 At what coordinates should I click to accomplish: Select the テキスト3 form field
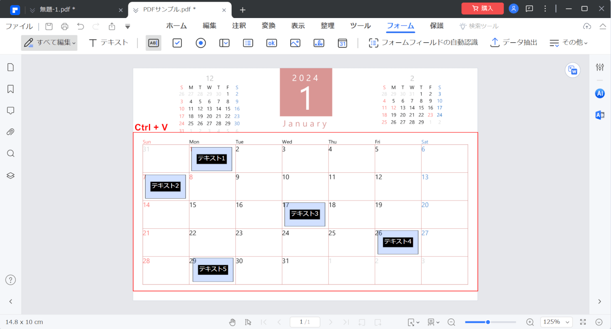point(305,214)
